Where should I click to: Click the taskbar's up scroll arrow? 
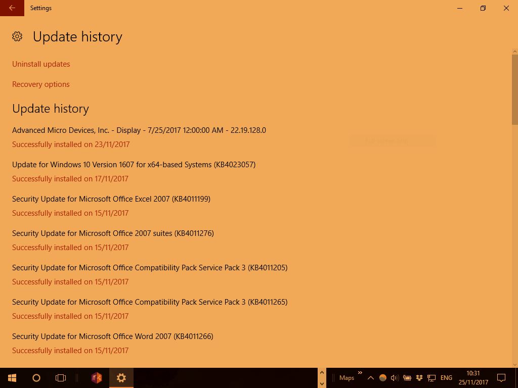coord(322,373)
